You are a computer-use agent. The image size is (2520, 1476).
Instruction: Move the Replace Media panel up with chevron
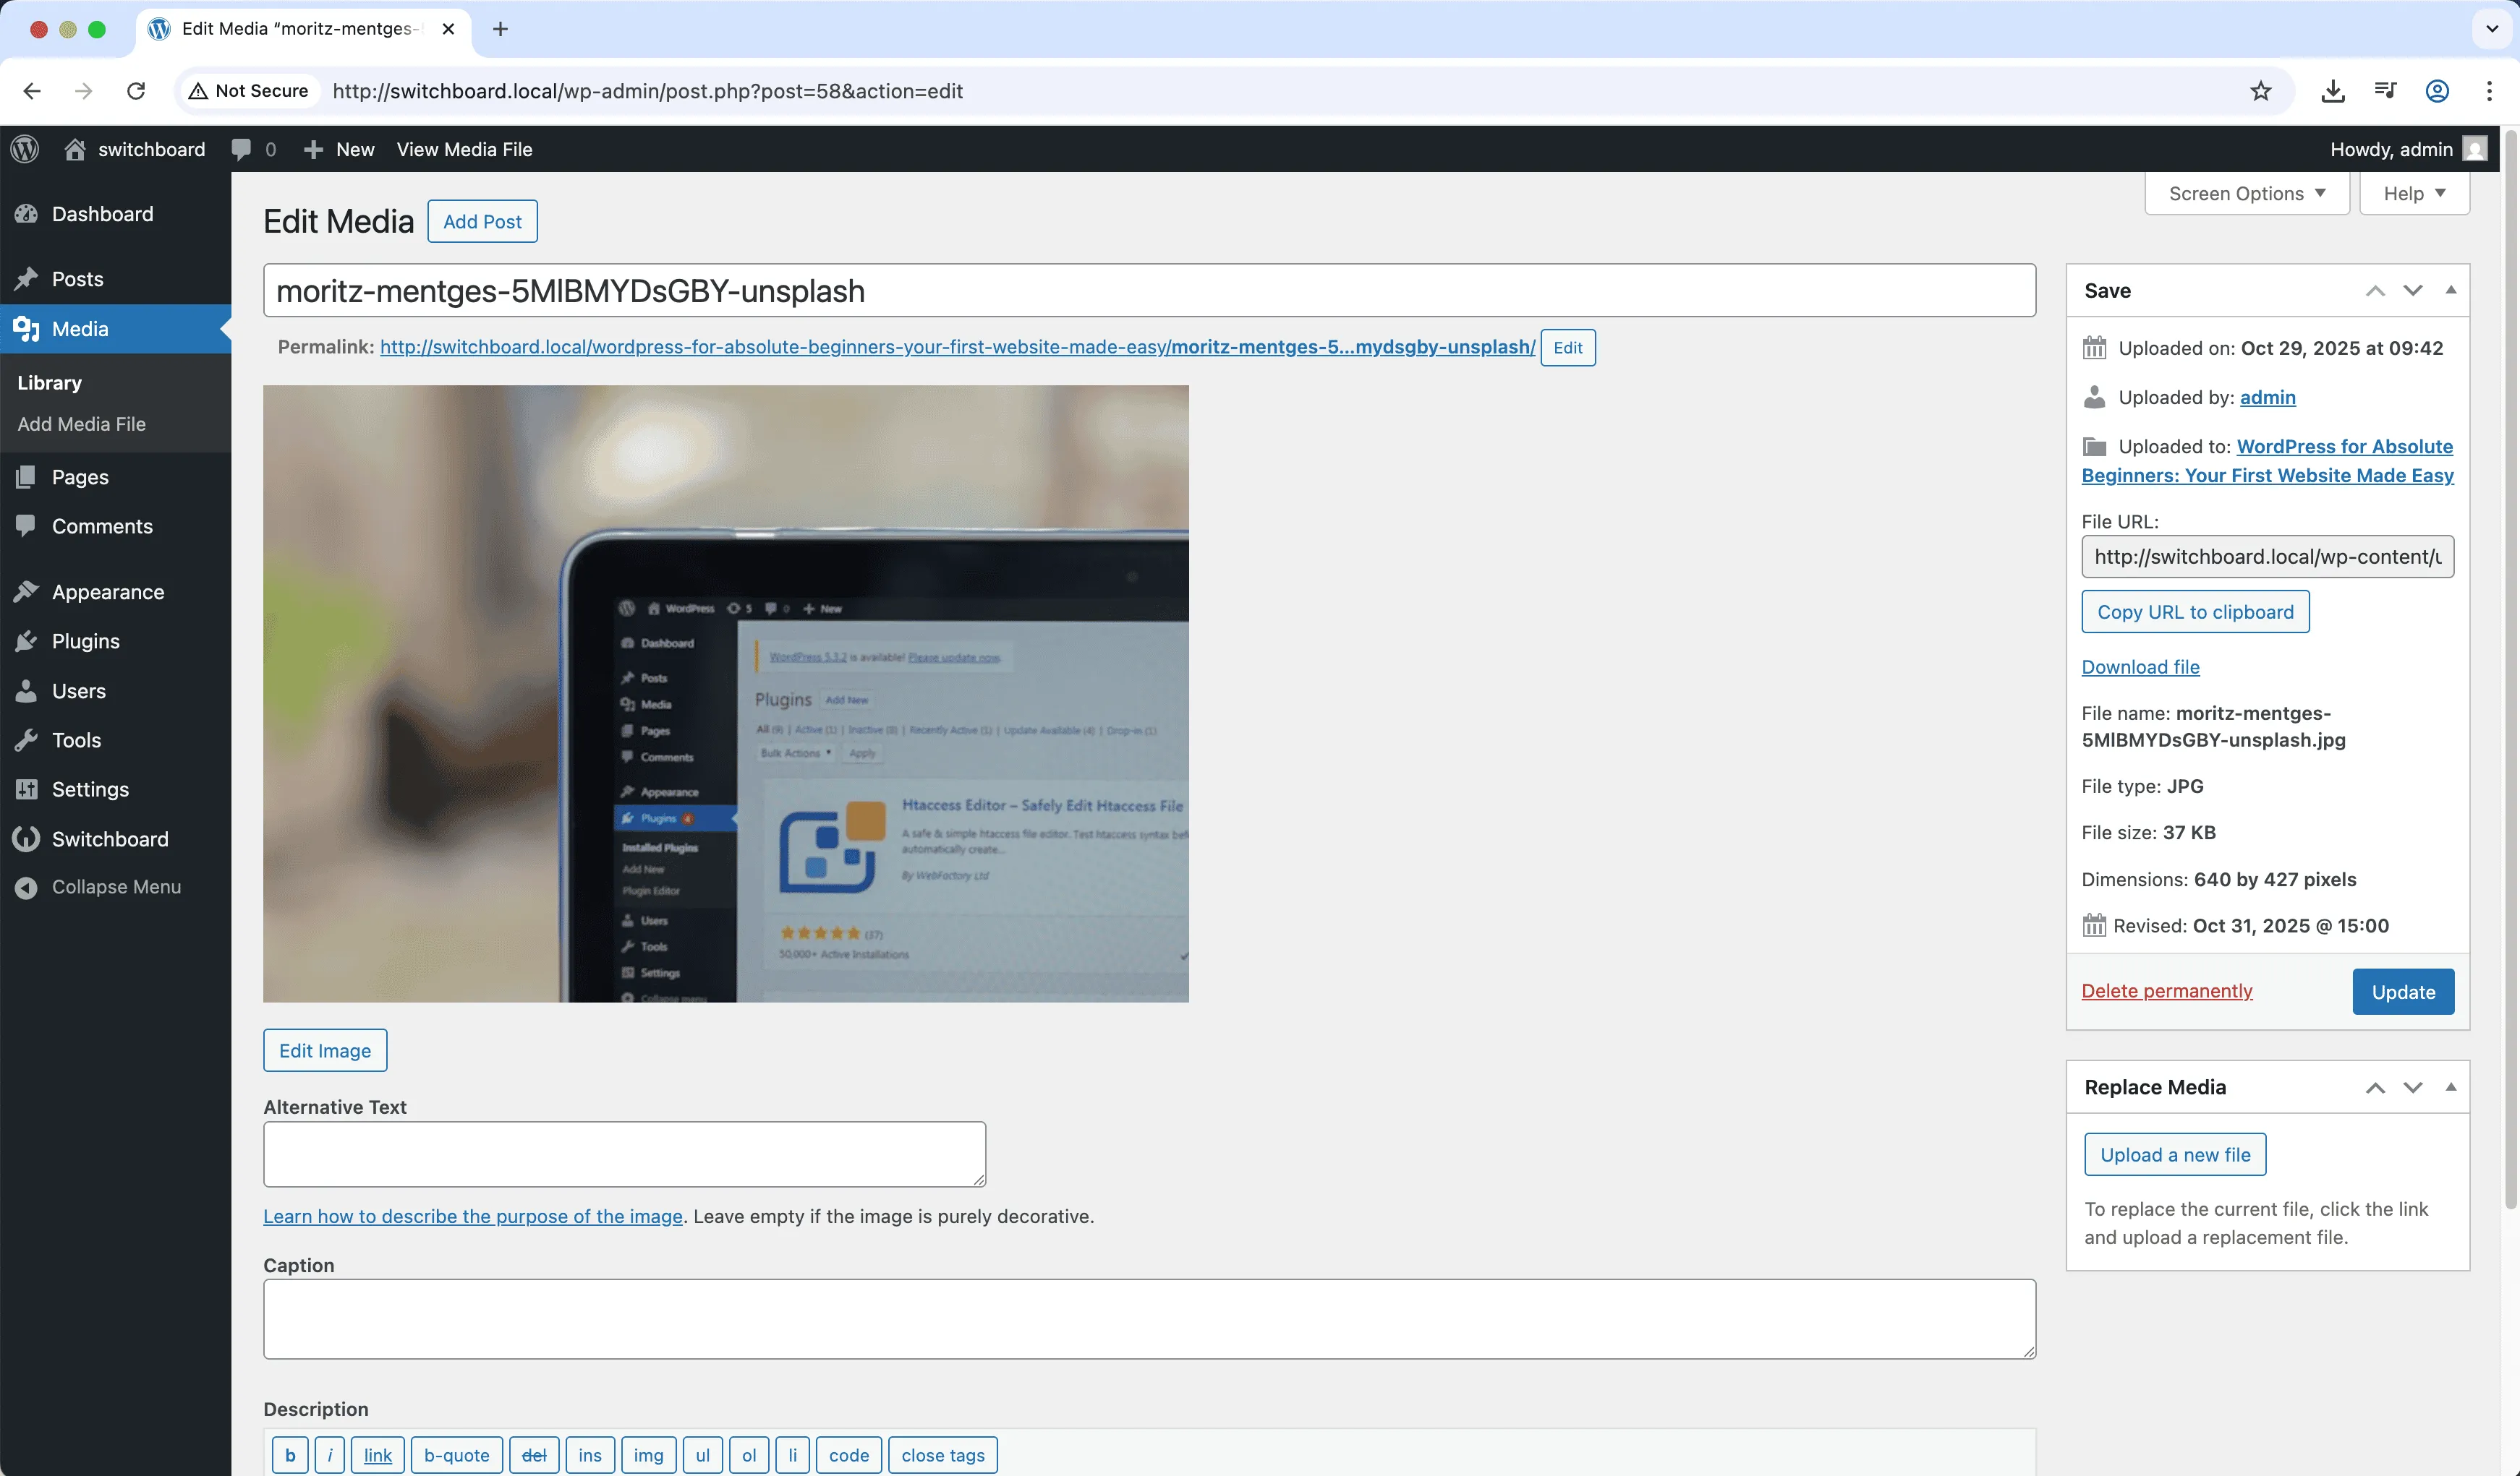click(x=2375, y=1086)
